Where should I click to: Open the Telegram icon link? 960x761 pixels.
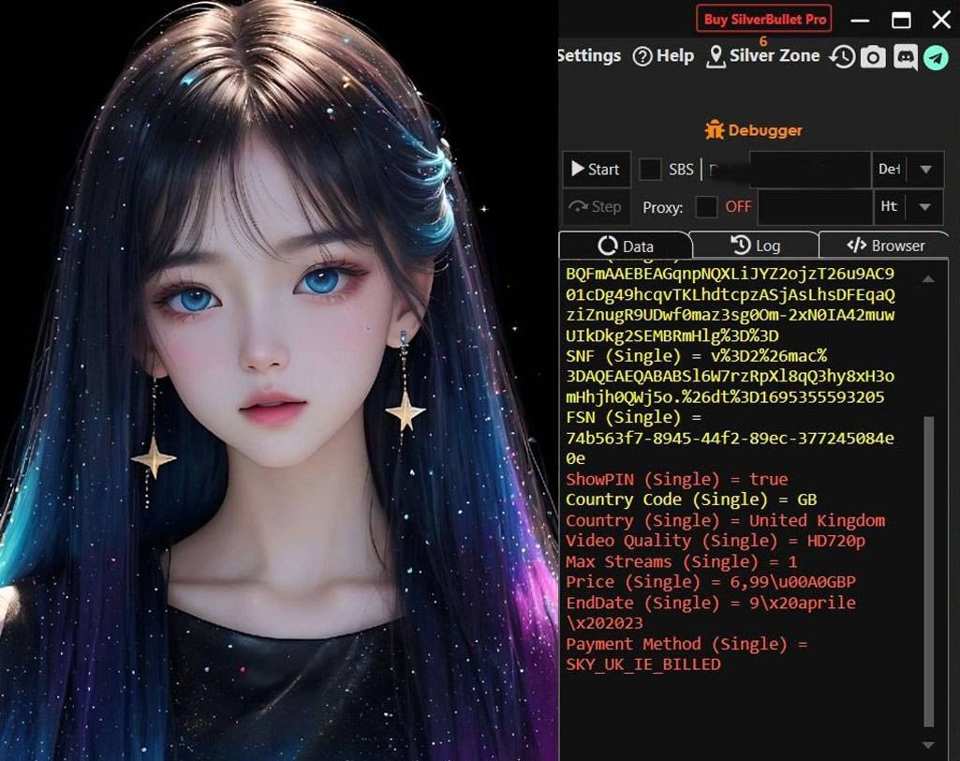tap(937, 57)
